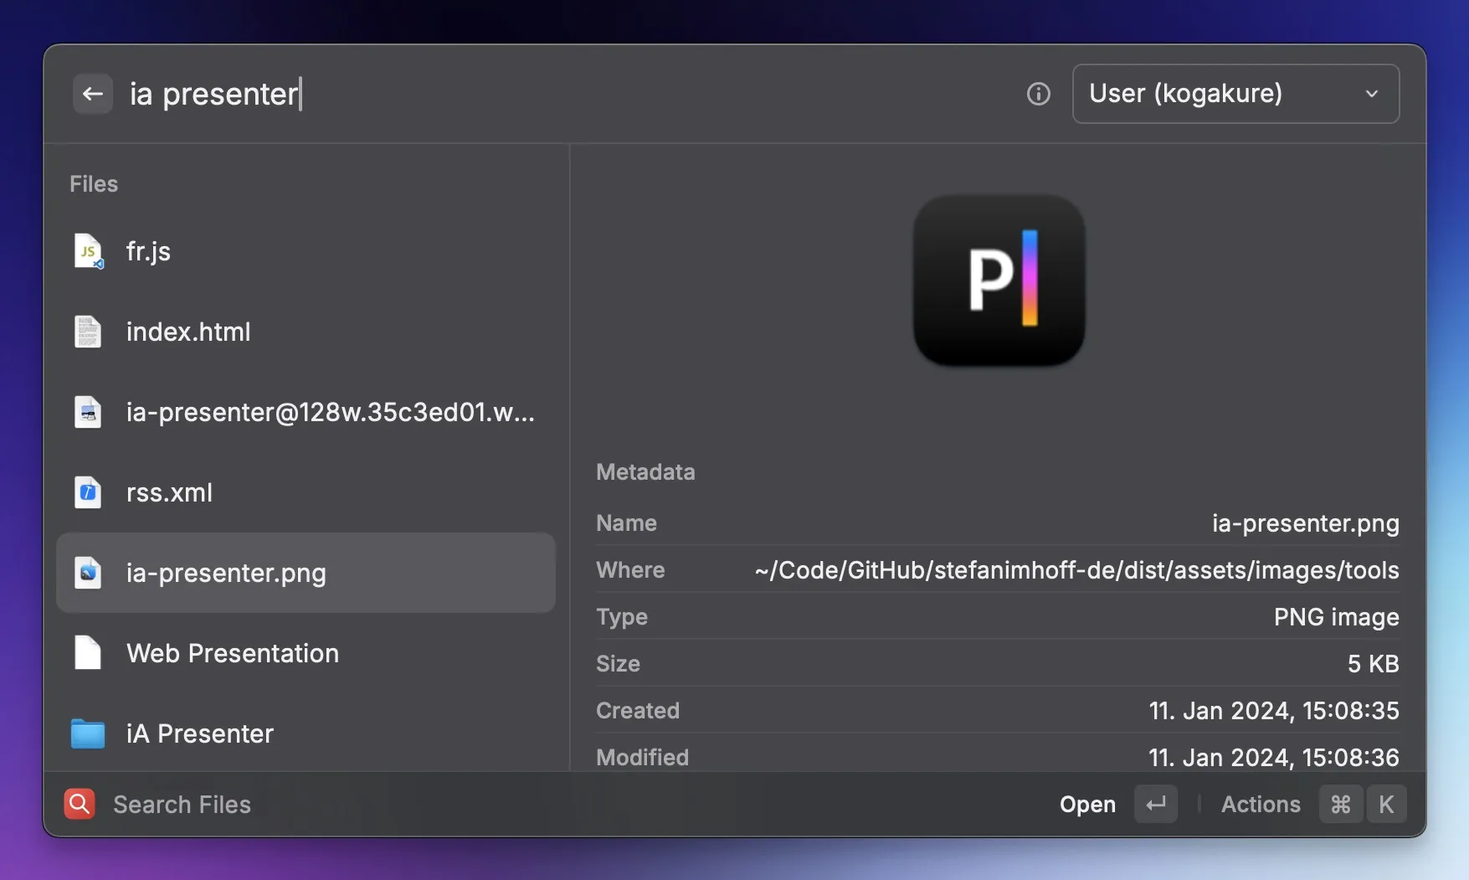Click the red Search Files magnifier icon
The width and height of the screenshot is (1469, 880).
80,804
